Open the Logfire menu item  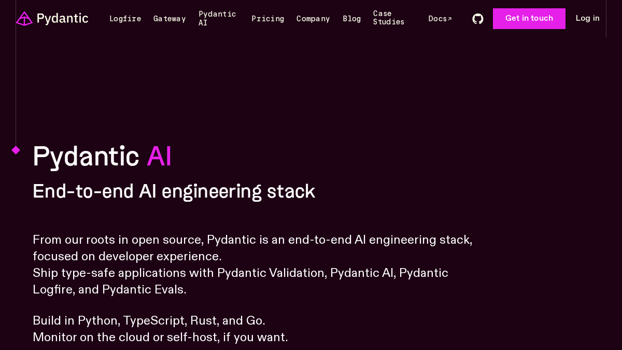click(x=125, y=19)
